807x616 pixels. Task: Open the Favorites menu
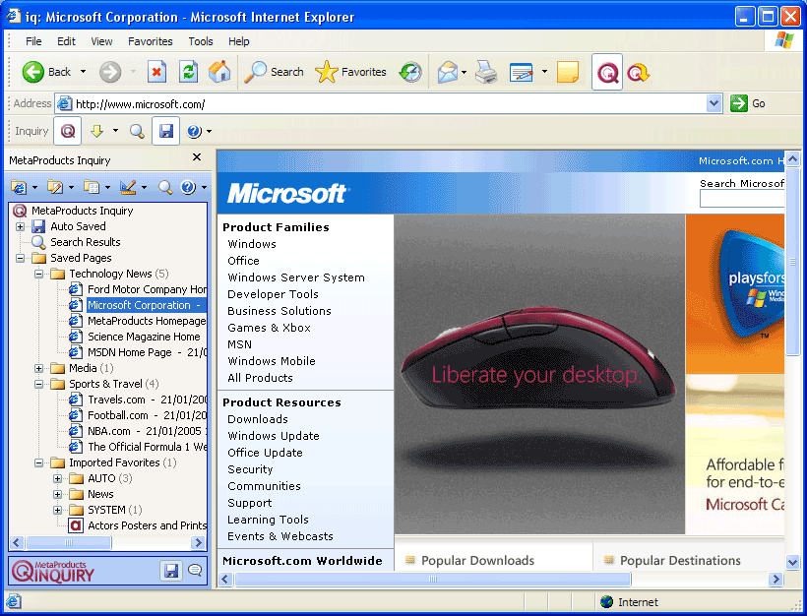click(x=150, y=41)
